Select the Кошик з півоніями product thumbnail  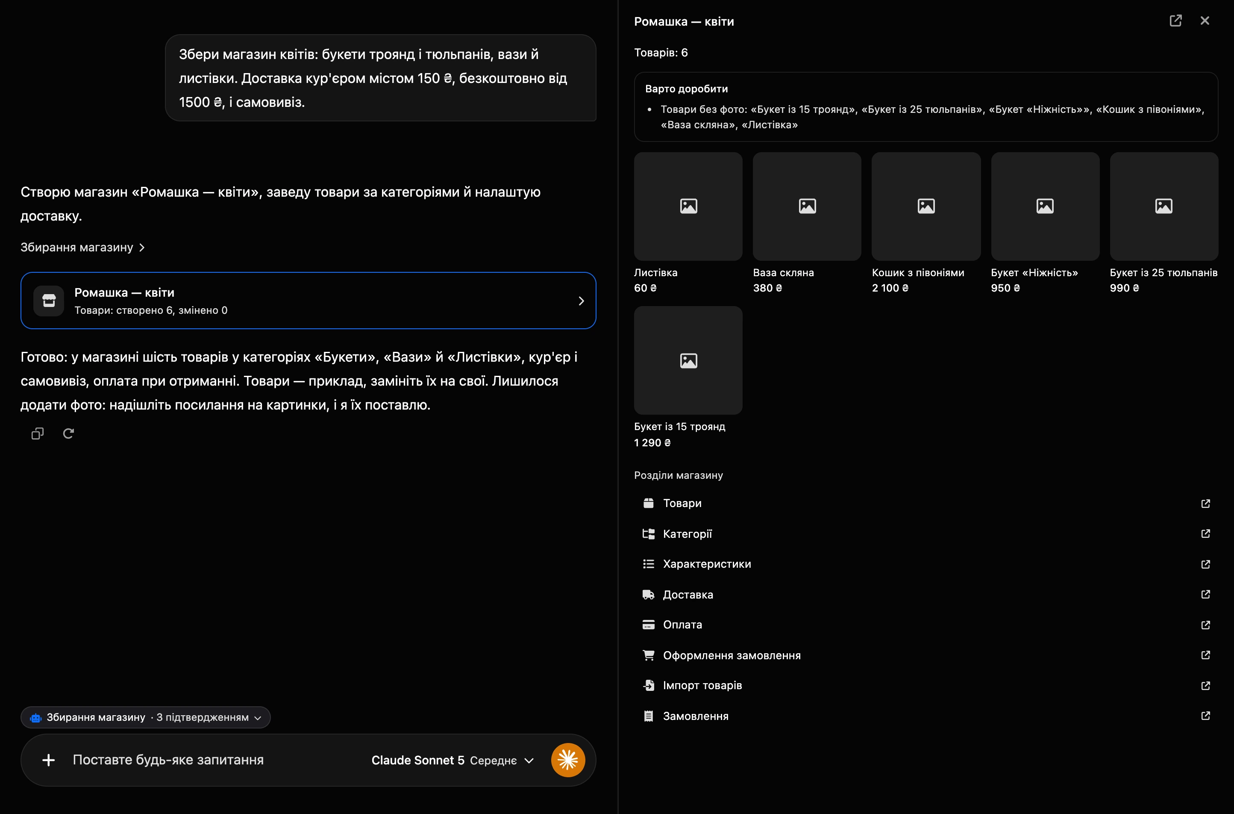click(926, 206)
